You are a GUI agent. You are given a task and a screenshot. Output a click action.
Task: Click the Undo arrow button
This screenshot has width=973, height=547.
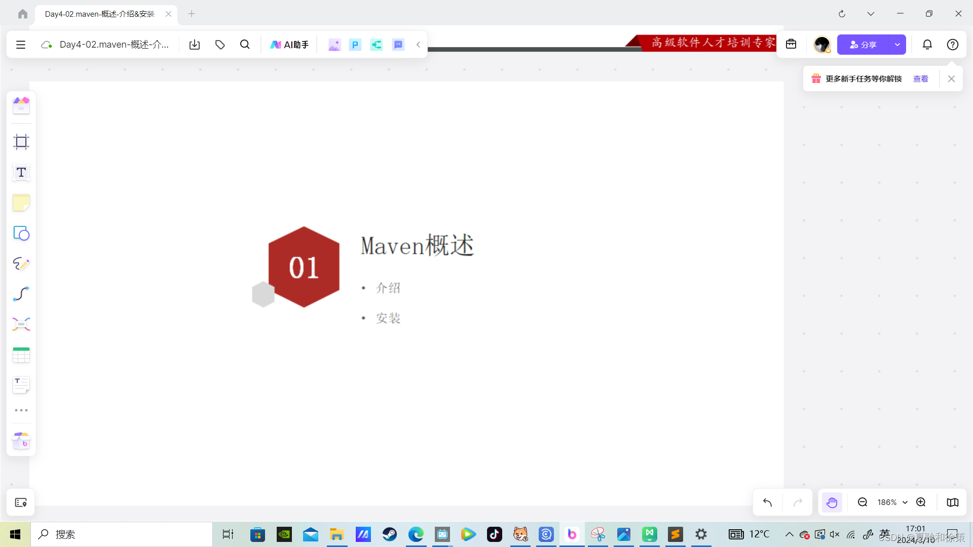click(x=767, y=502)
